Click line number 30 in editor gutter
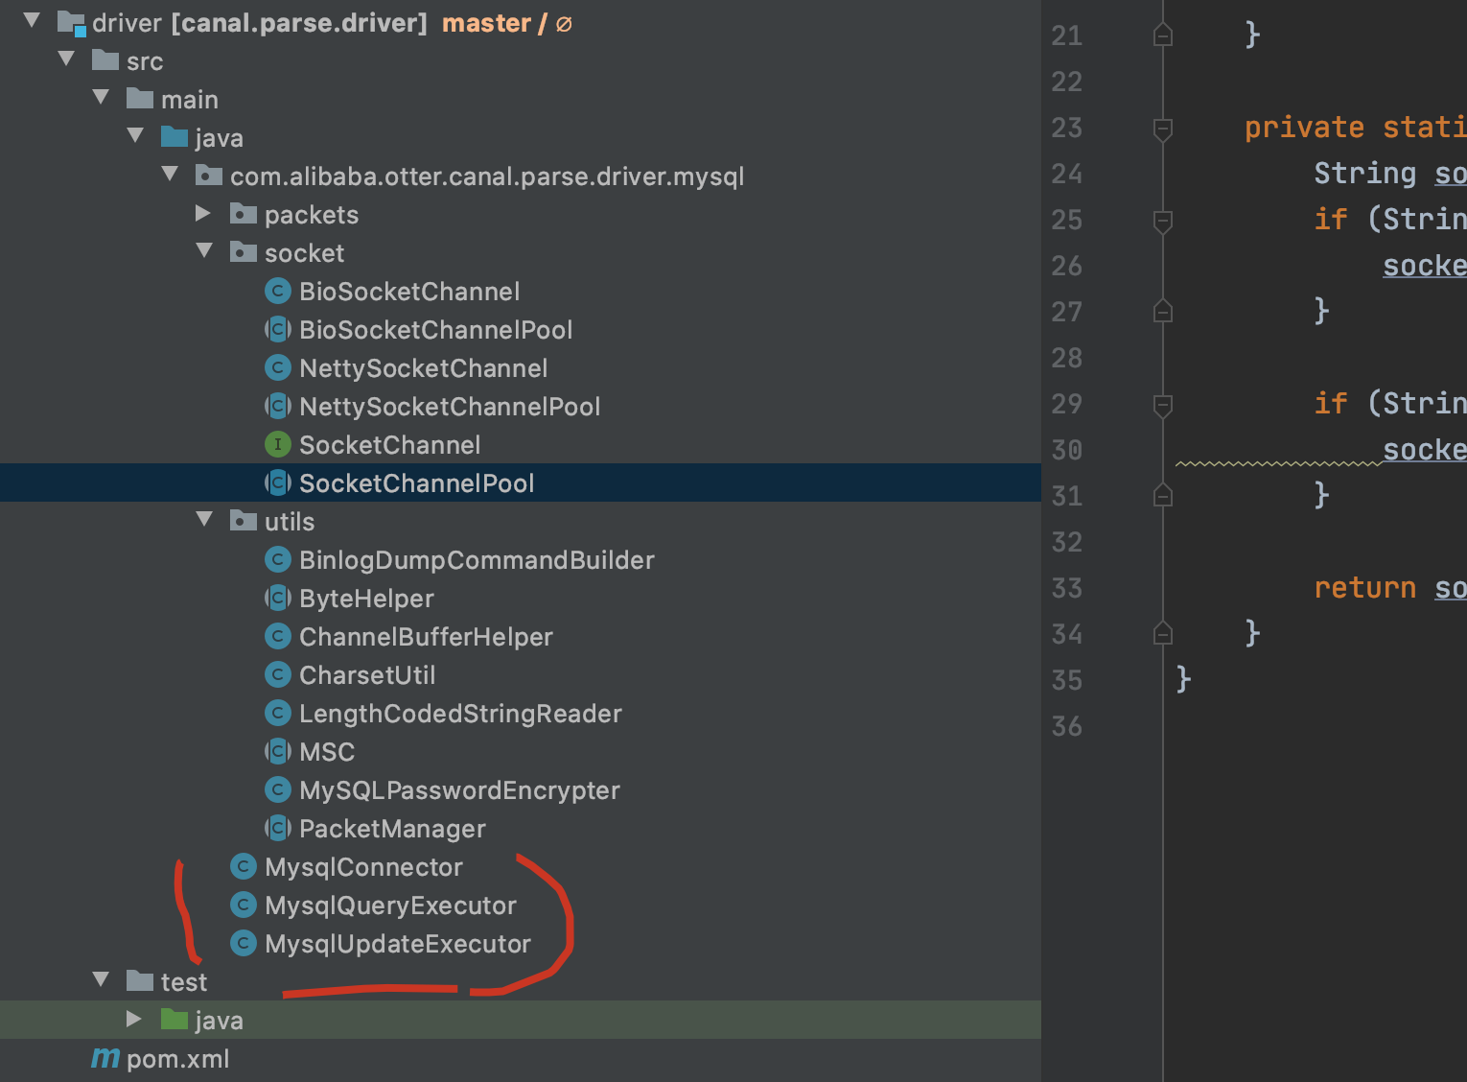This screenshot has width=1467, height=1082. pos(1066,450)
